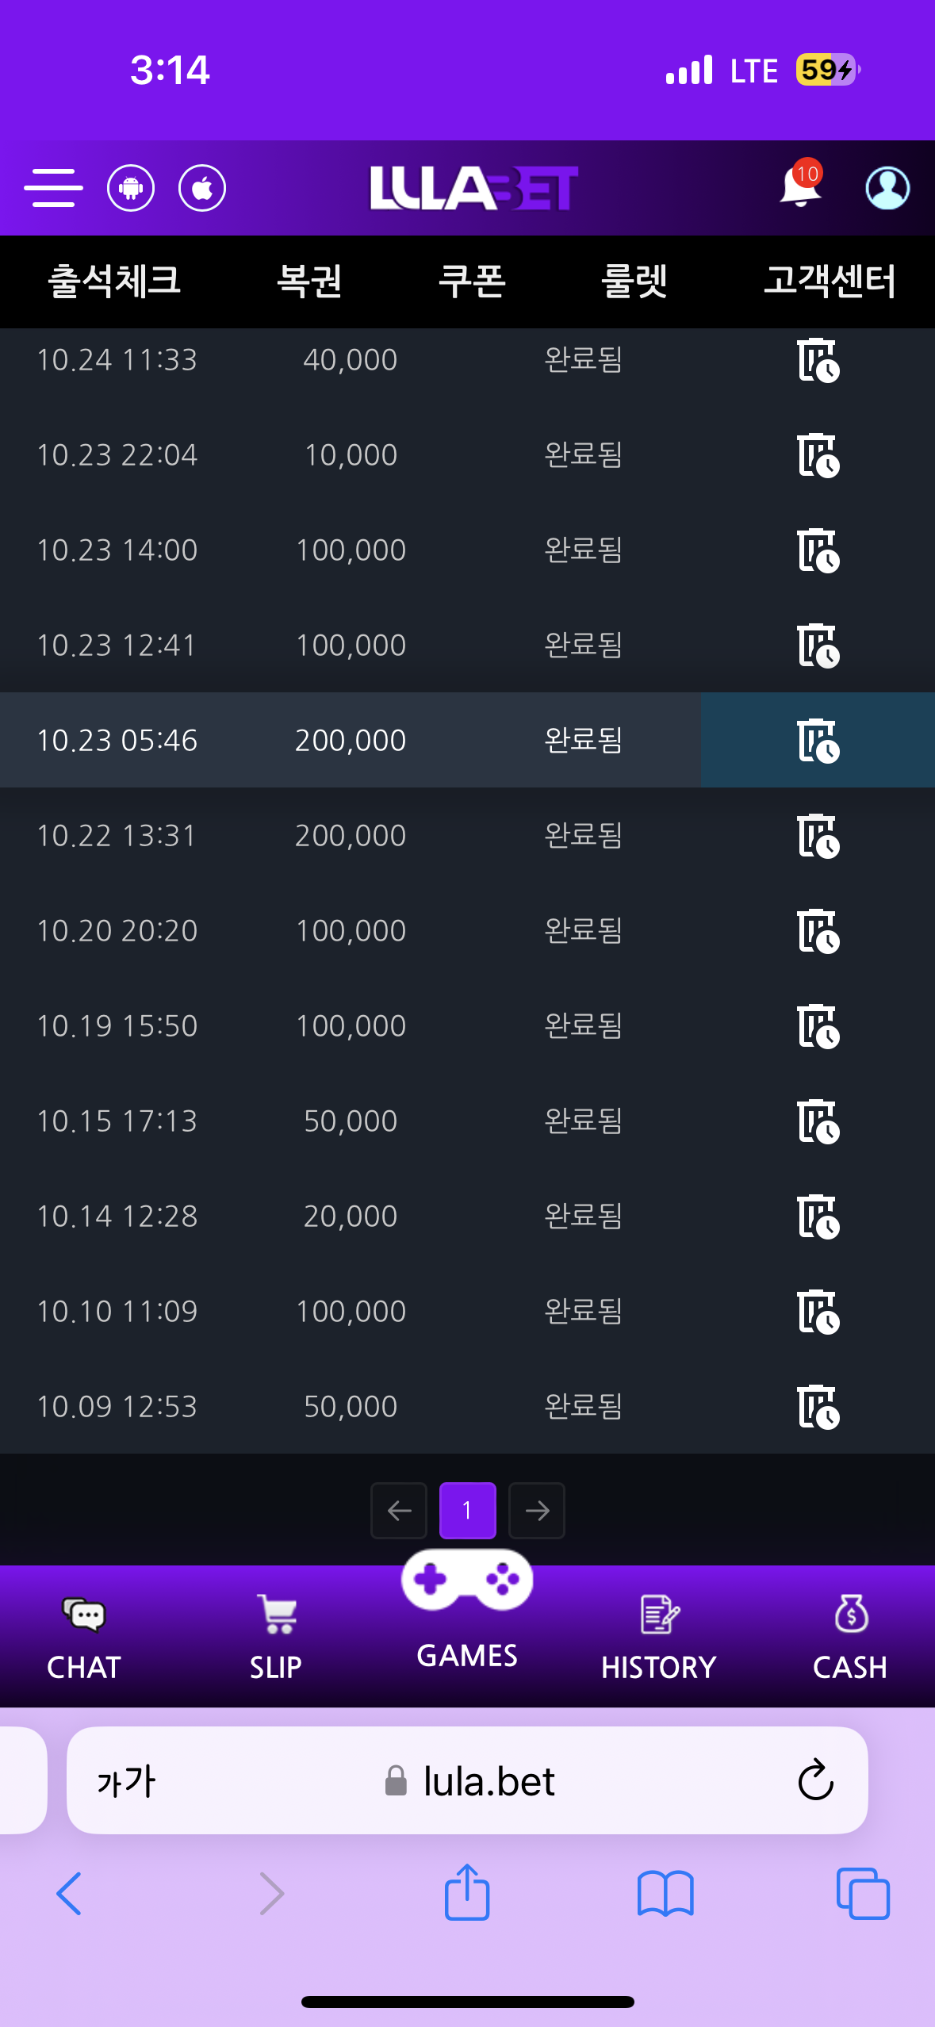Image resolution: width=935 pixels, height=2027 pixels.
Task: Delete the 10.24 11:33 40,000 record
Action: [x=818, y=360]
